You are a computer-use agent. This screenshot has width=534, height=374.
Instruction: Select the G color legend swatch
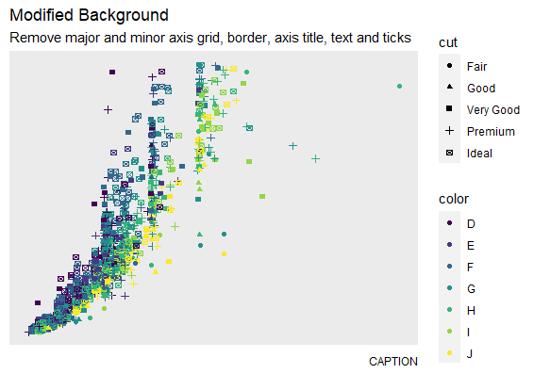449,288
